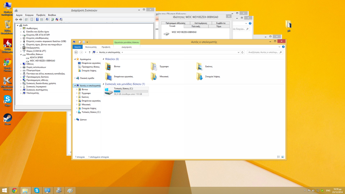Image resolution: width=345 pixels, height=194 pixels.
Task: Expand Οικιακή ομάδα in Explorer navigation
Action: tap(75, 78)
